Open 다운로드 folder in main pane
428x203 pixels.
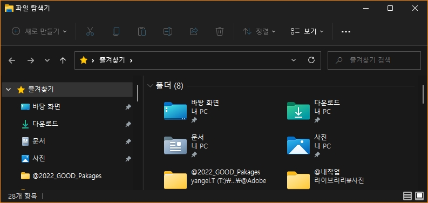point(298,111)
